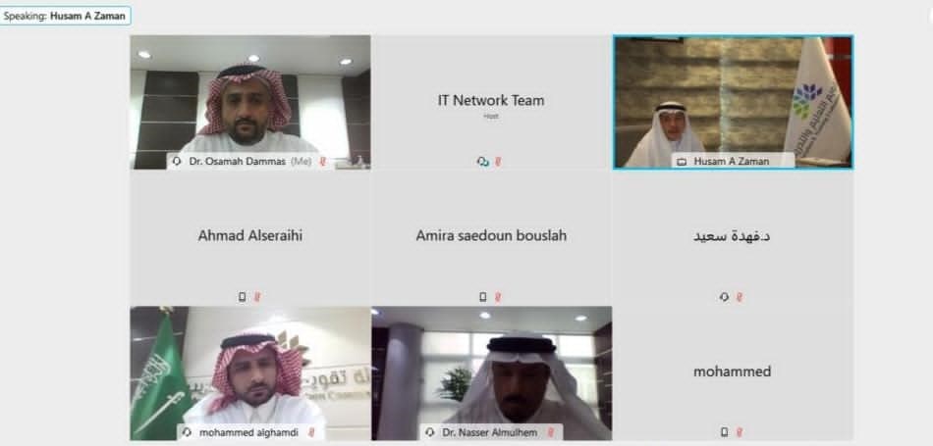Click phone device icon under Ahmad Alseraihi

243,296
